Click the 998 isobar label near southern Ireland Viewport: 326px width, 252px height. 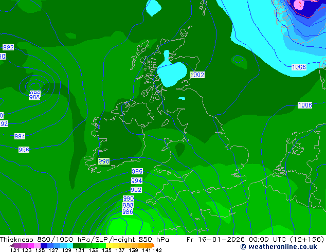point(104,161)
